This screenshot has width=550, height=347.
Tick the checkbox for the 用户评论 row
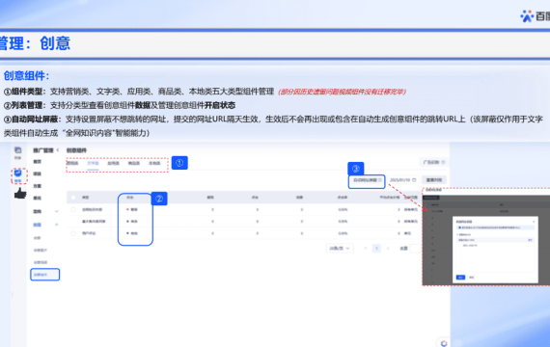click(73, 233)
